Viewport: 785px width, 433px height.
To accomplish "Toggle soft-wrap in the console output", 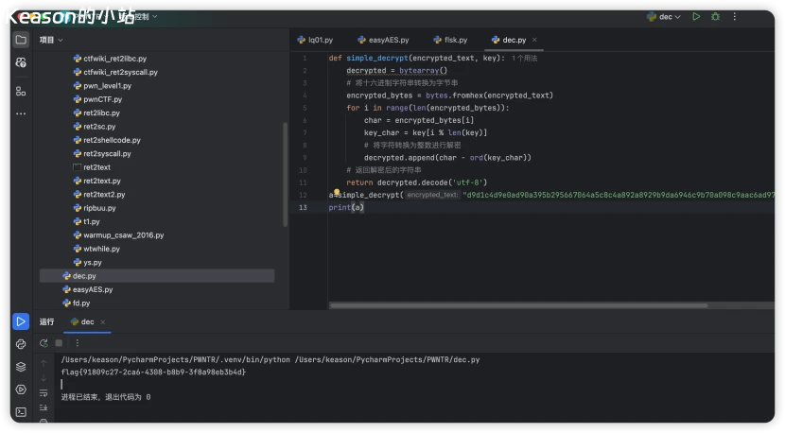I will coord(44,391).
